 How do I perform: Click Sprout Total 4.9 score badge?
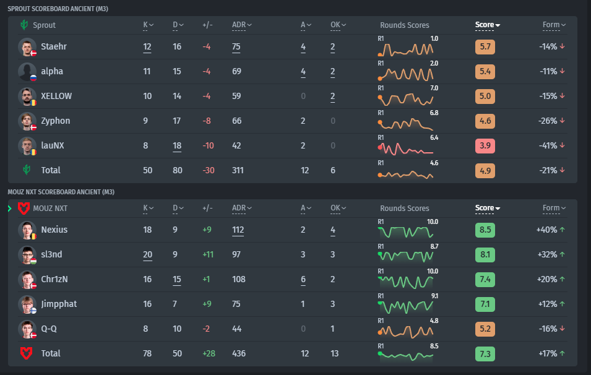[x=485, y=171]
